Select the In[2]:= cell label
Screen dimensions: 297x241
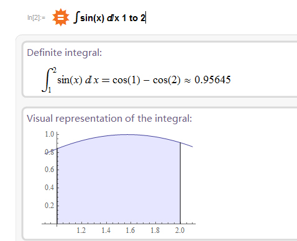[x=36, y=18]
